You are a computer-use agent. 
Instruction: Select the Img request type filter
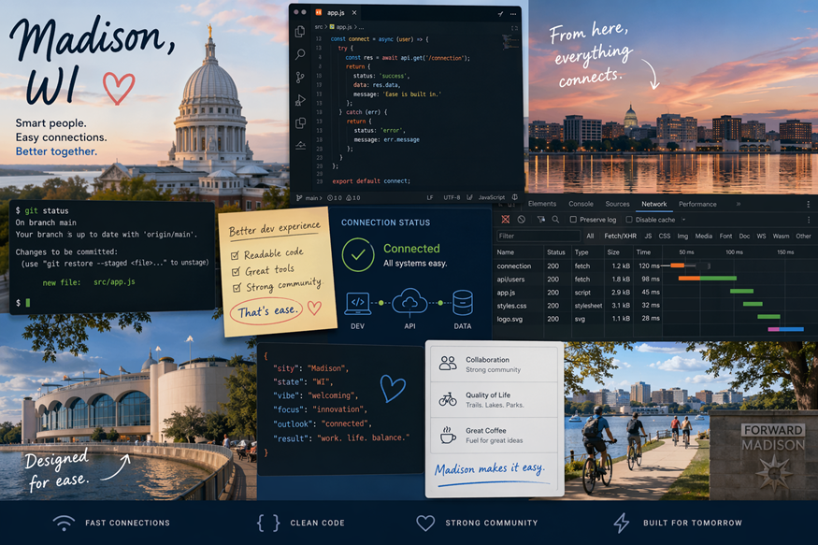(x=682, y=236)
